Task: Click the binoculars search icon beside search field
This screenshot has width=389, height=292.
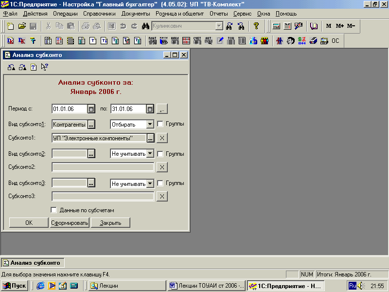Action: pyautogui.click(x=145, y=26)
